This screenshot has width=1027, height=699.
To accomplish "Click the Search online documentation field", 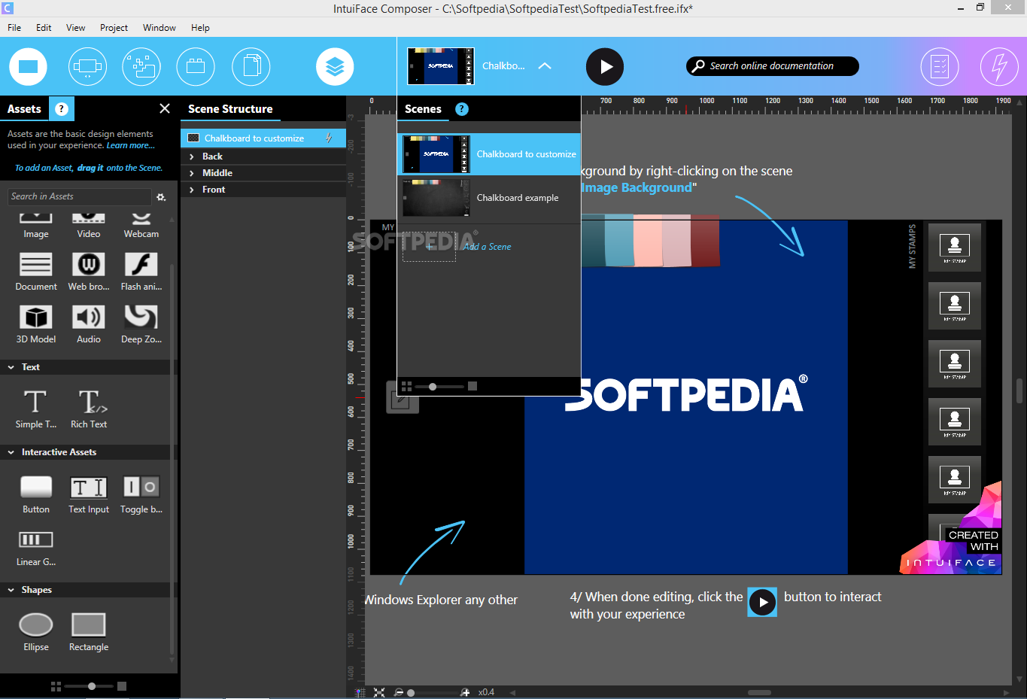I will click(773, 66).
